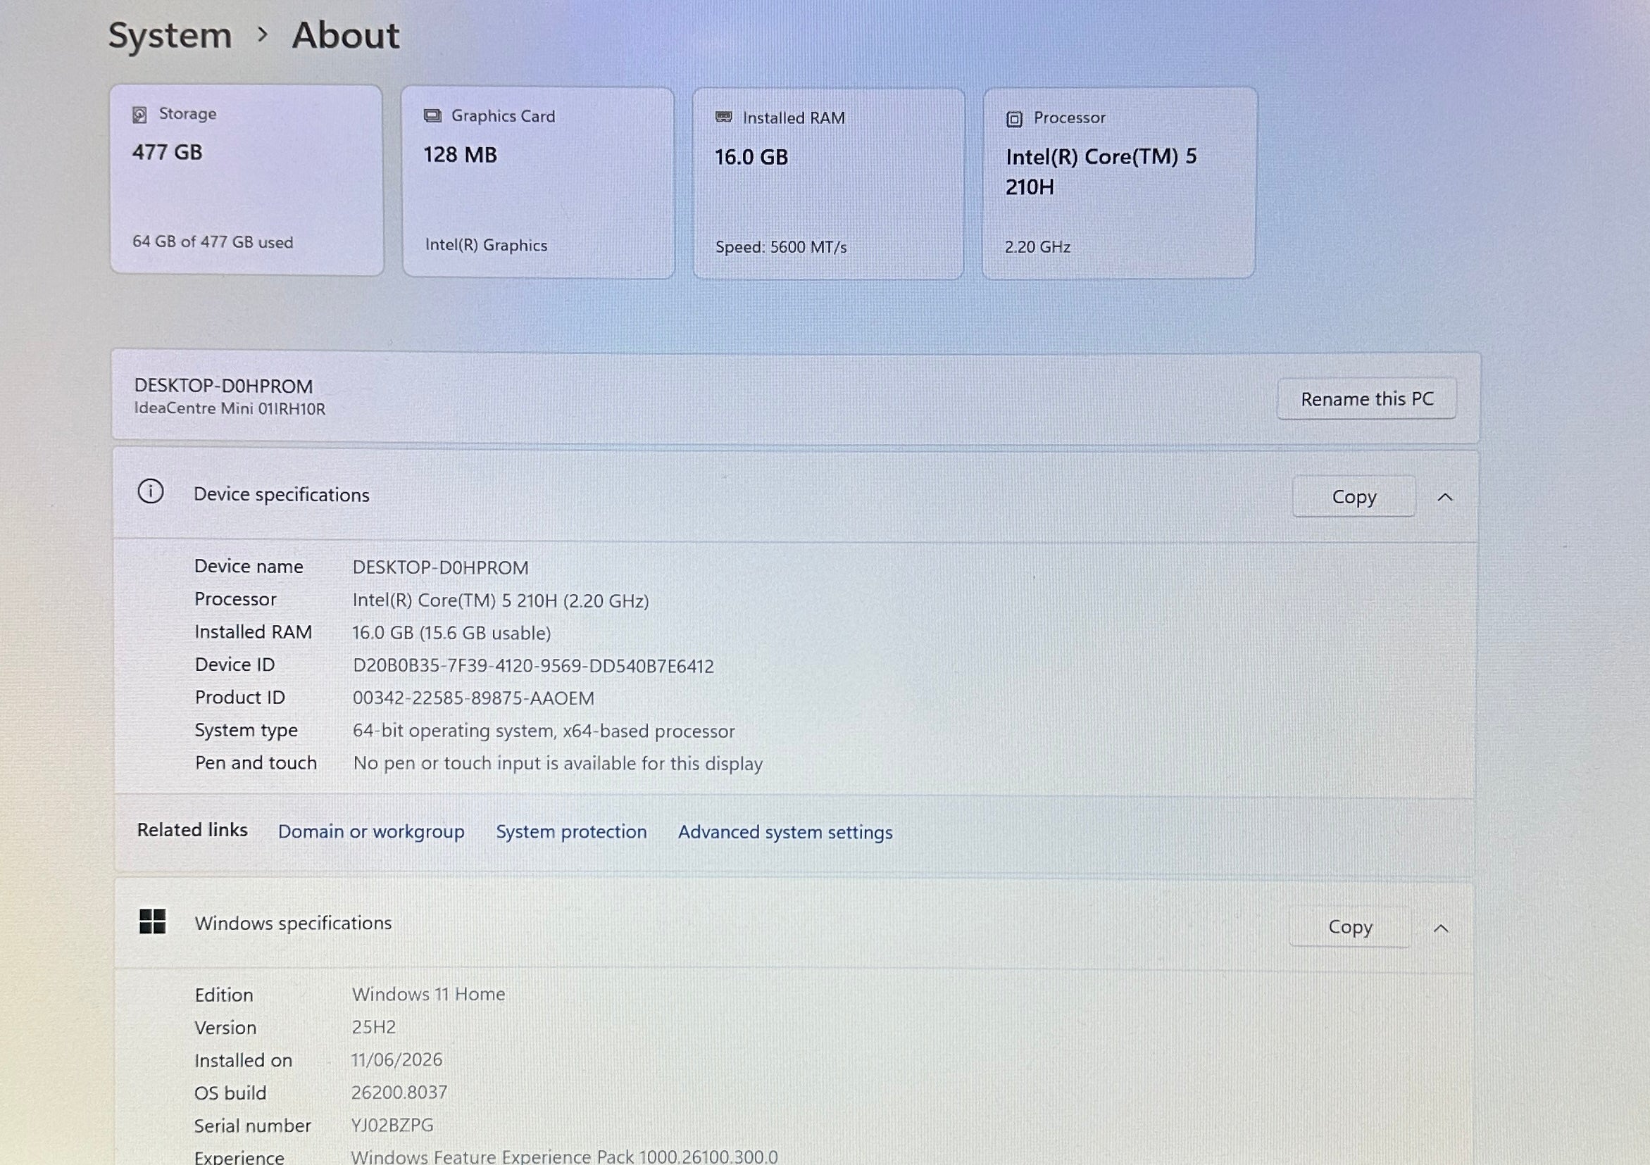The width and height of the screenshot is (1650, 1165).
Task: Select the PC name DESKTOP-D0HPROM header
Action: [223, 386]
